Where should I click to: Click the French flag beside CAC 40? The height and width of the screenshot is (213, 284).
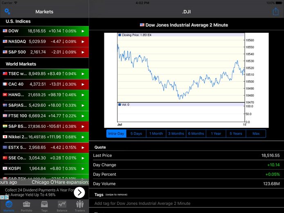5,84
